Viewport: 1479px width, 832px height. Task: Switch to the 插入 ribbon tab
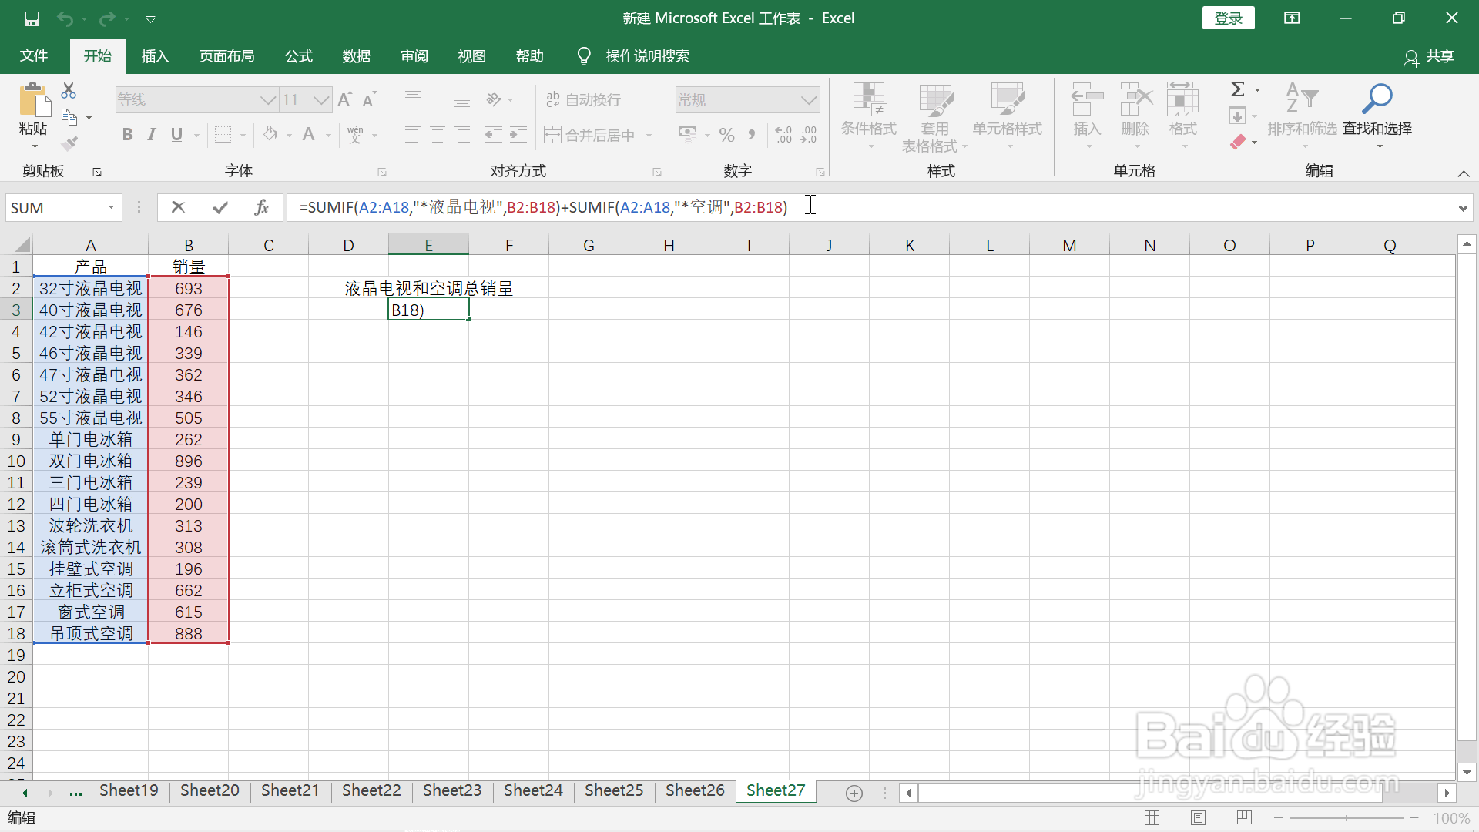click(x=154, y=55)
